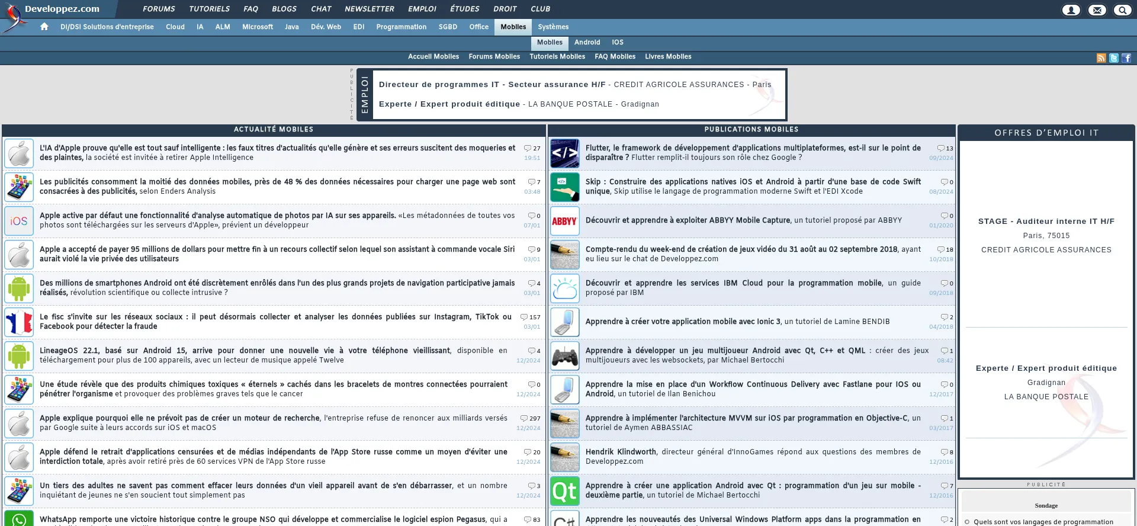This screenshot has width=1137, height=526.
Task: Open STAGE Auditeur interne IT sidebar offer
Action: tap(1046, 221)
